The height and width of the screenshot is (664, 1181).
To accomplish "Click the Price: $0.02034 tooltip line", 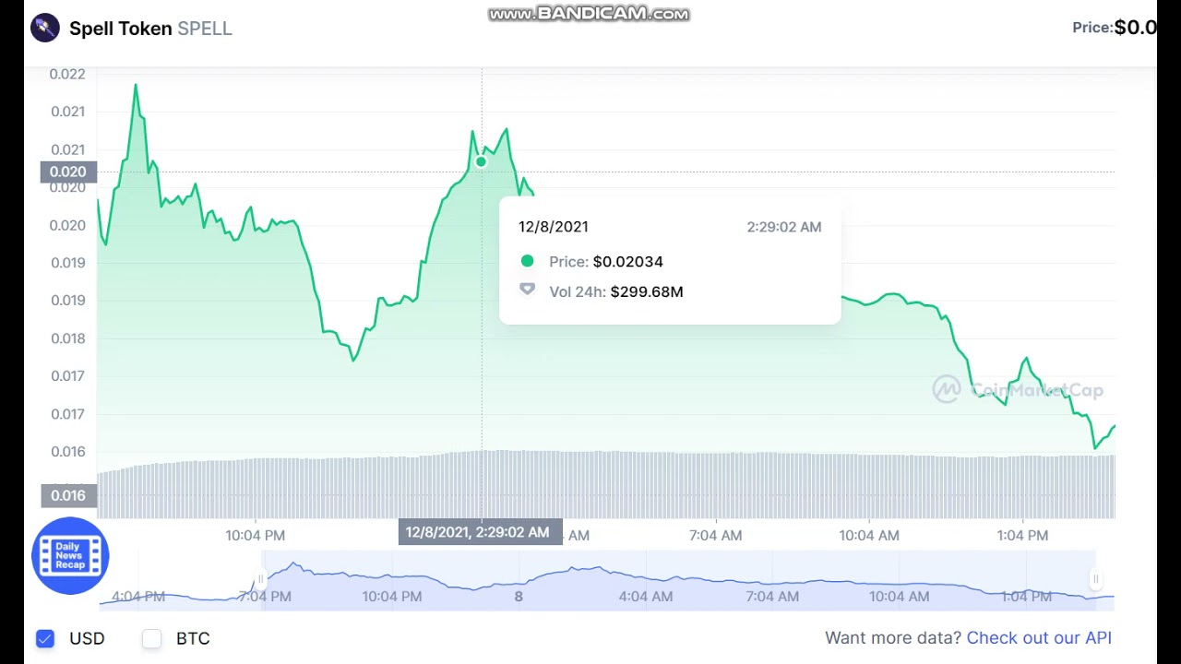I will [605, 262].
